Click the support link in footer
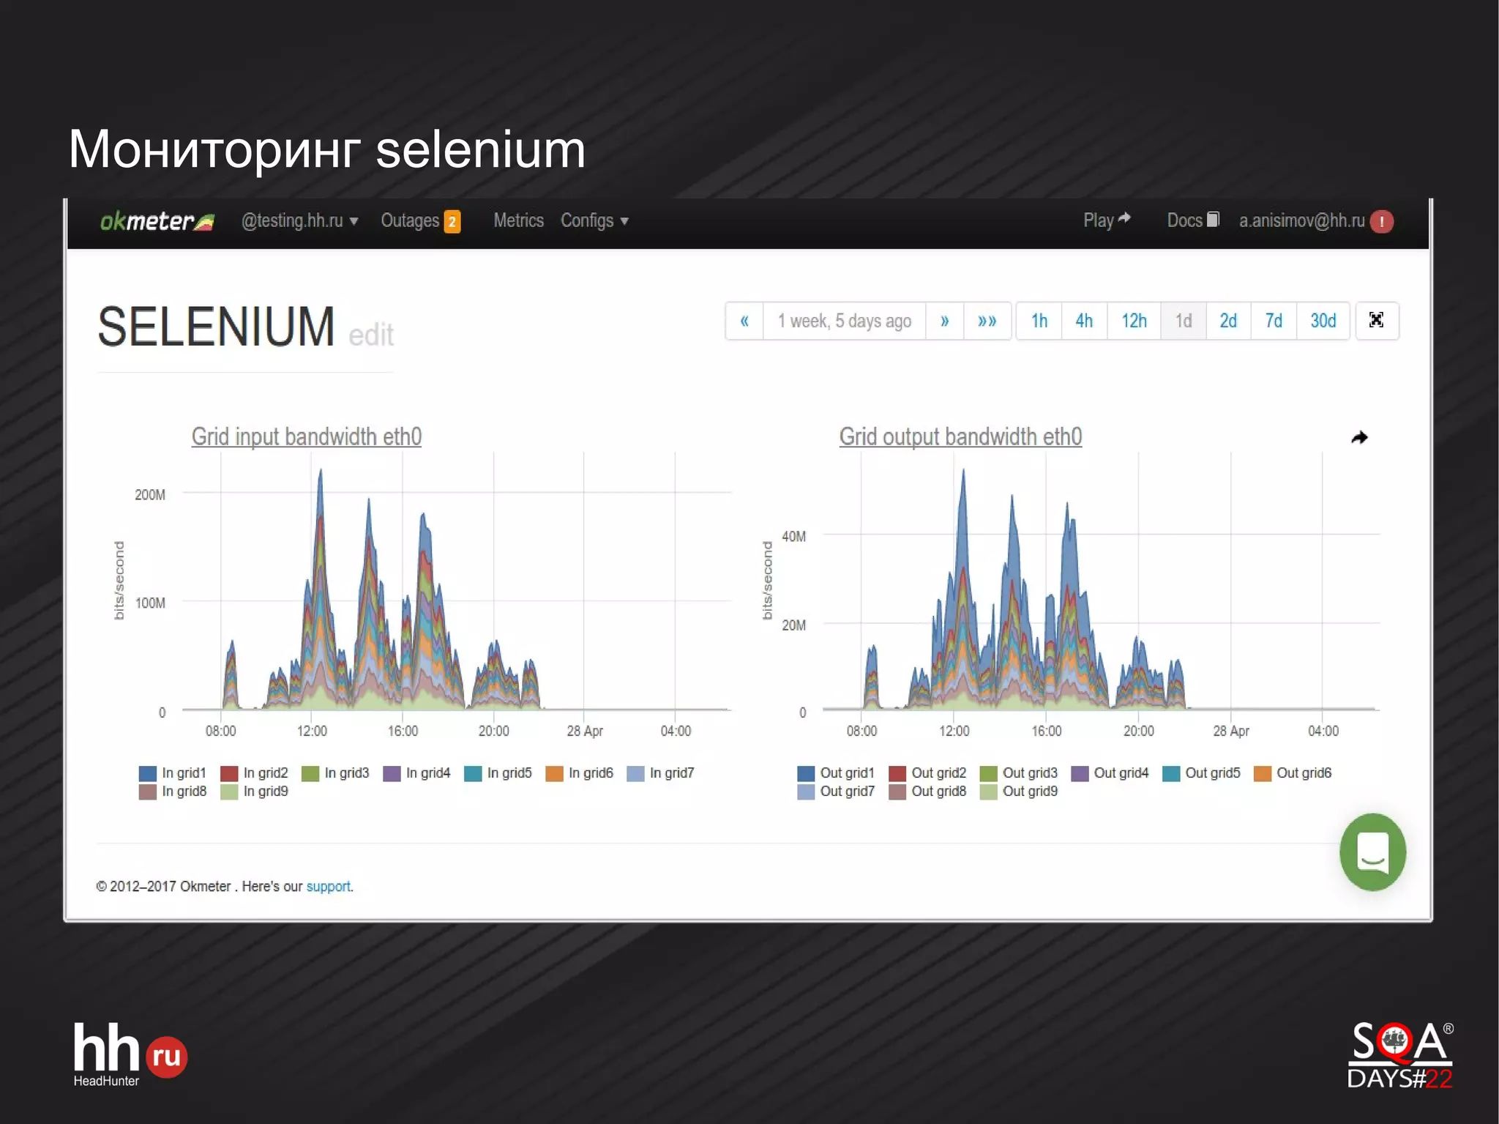The width and height of the screenshot is (1499, 1124). click(328, 887)
